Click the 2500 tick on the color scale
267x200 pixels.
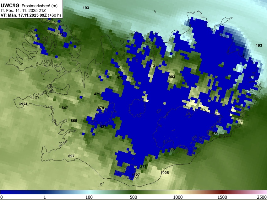pyautogui.click(x=262, y=197)
